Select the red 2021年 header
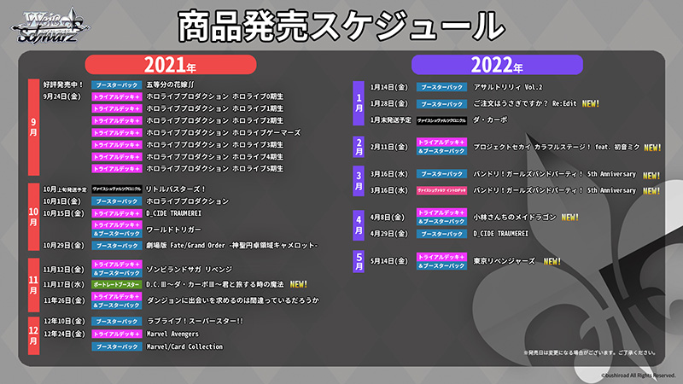 pyautogui.click(x=171, y=65)
